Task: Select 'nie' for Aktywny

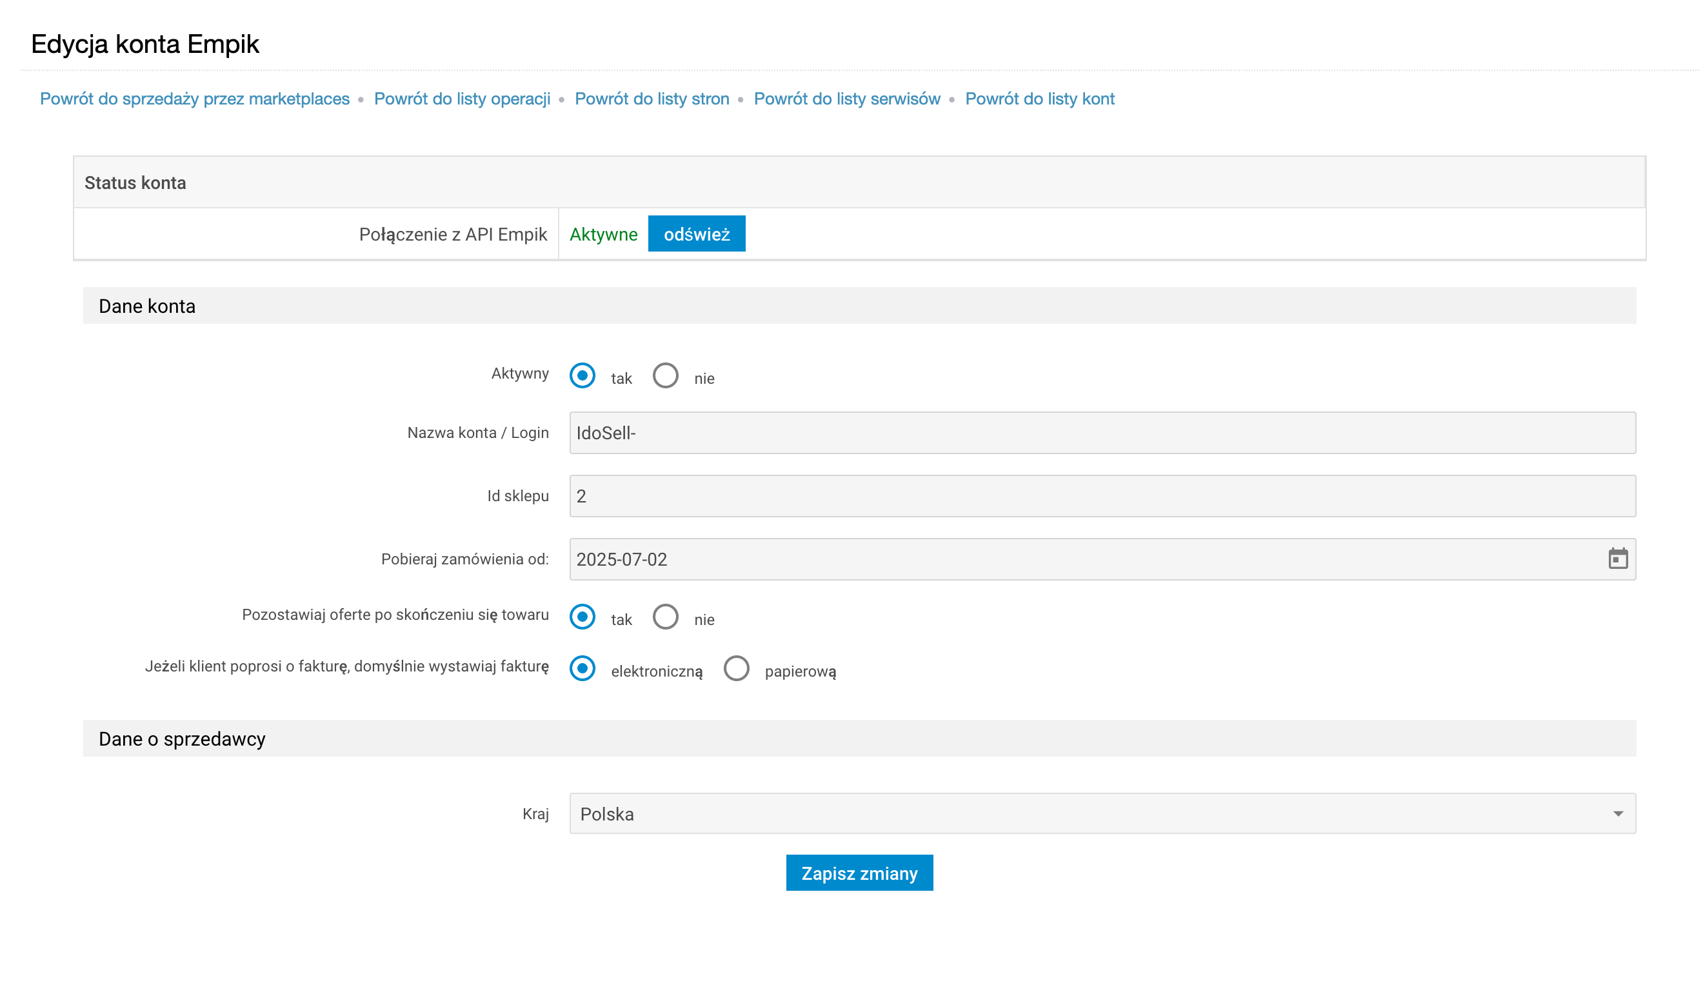Action: pyautogui.click(x=665, y=375)
